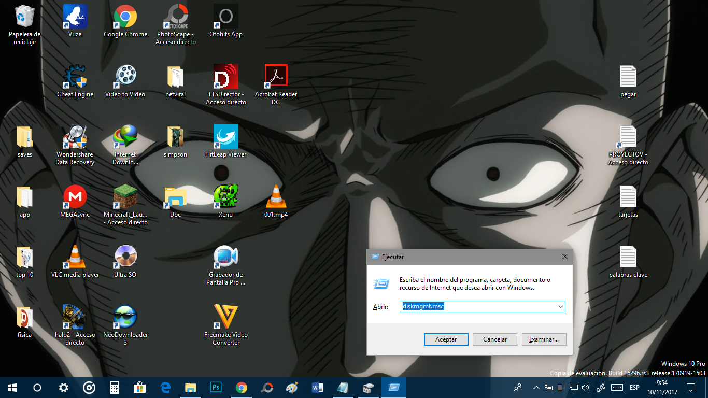Screen dimensions: 708x398
Task: Select the Xenu desktop icon
Action: click(225, 202)
